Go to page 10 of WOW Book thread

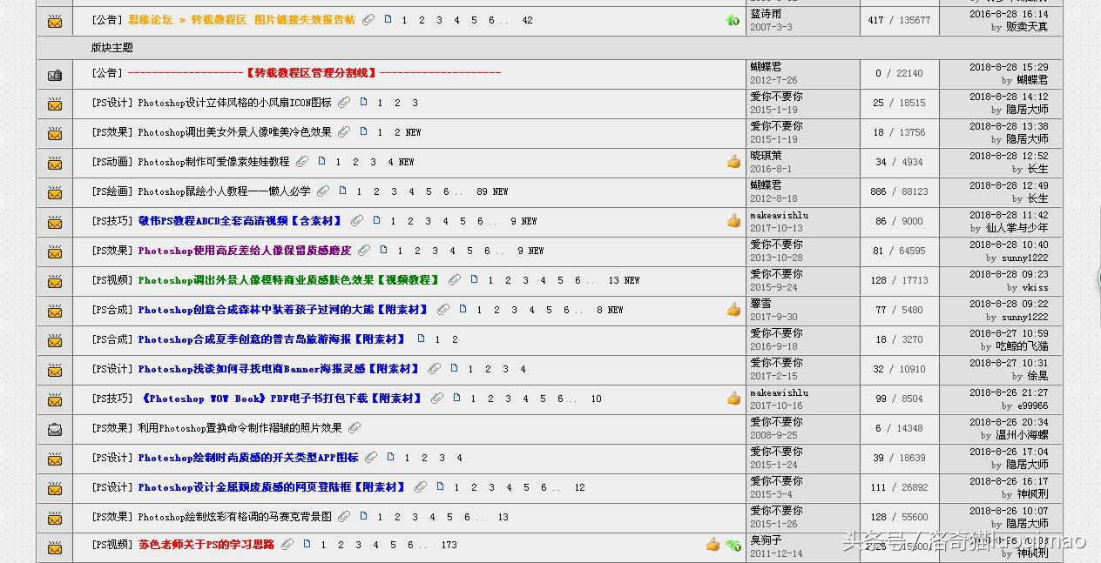click(596, 399)
